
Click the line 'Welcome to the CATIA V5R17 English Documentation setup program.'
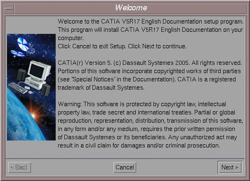coord(151,21)
